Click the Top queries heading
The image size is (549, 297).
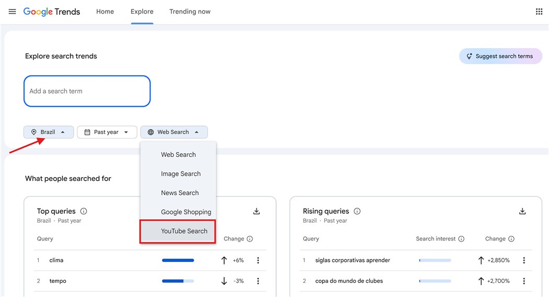point(56,211)
